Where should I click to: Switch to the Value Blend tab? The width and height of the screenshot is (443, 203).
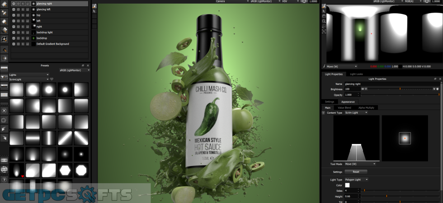click(344, 108)
